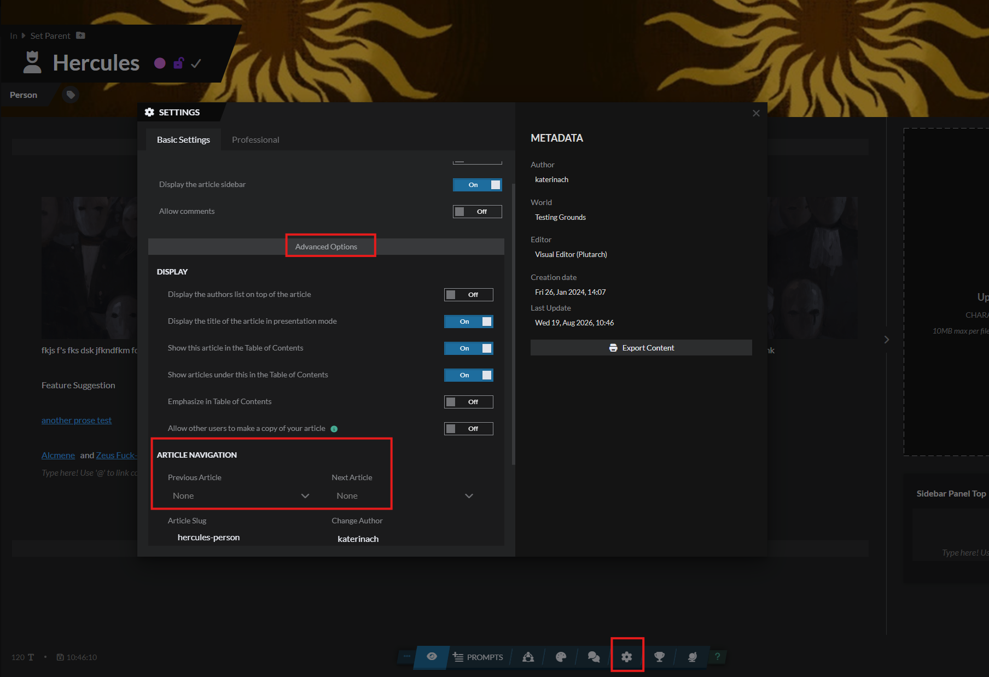Expand the Previous Article dropdown
Viewport: 989px width, 677px height.
(241, 495)
